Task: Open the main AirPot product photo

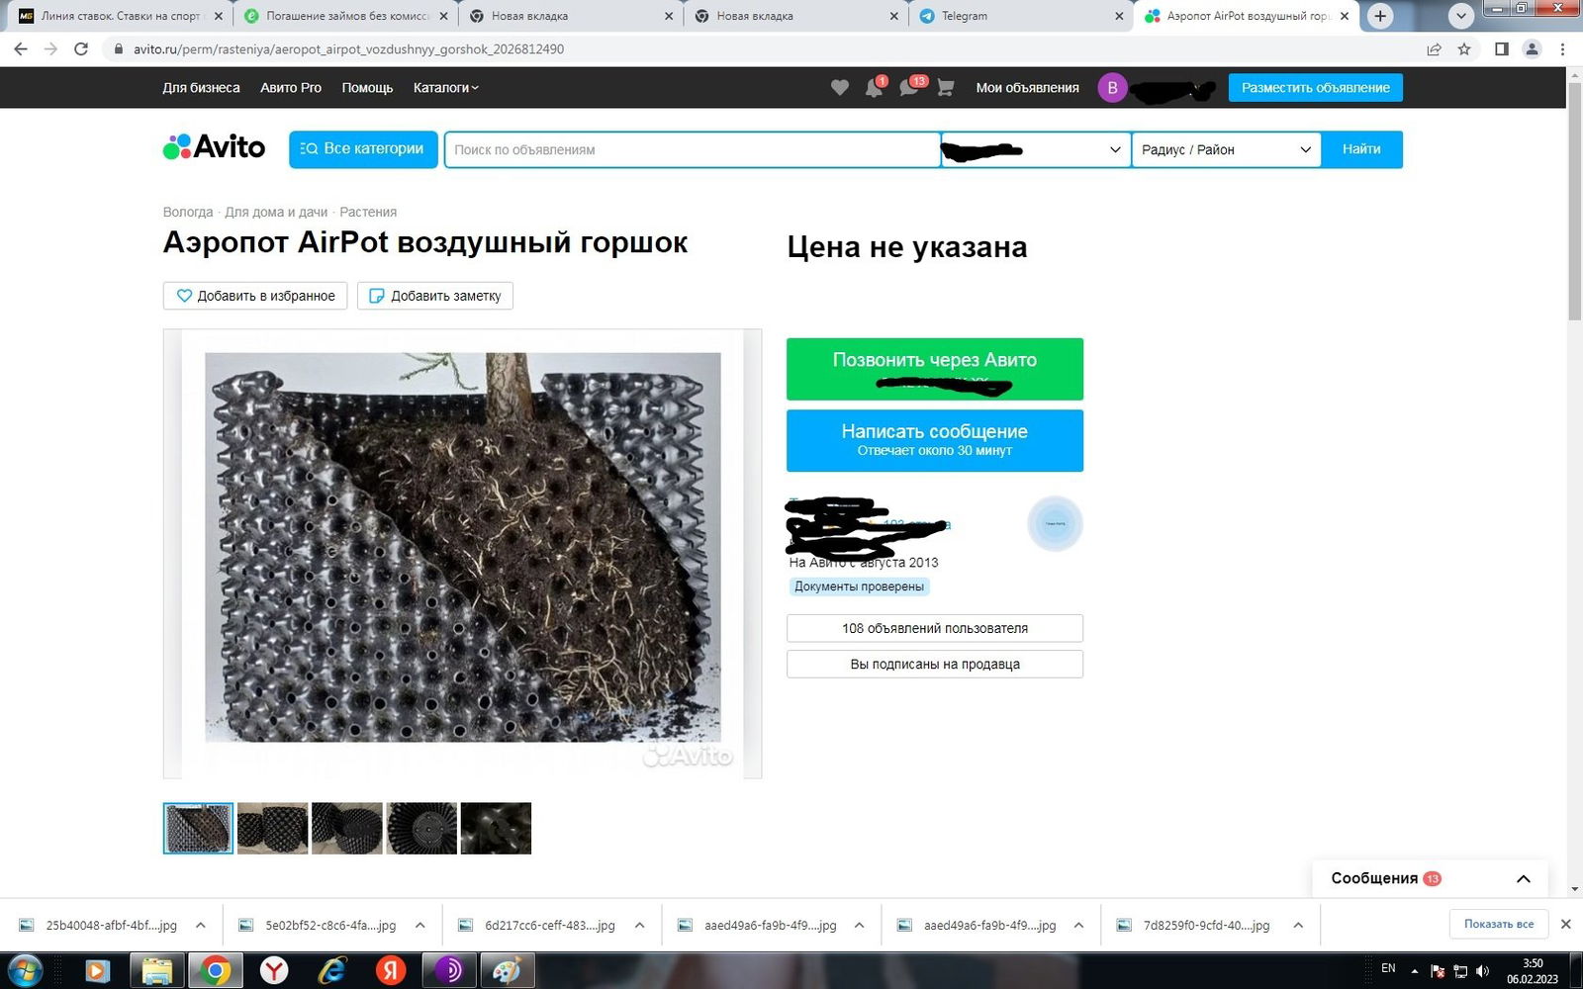Action: click(462, 554)
